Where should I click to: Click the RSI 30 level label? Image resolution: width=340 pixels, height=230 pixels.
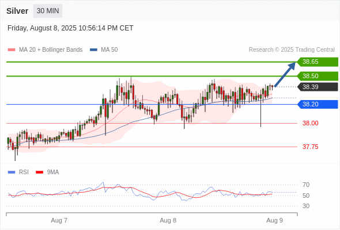coord(306,206)
